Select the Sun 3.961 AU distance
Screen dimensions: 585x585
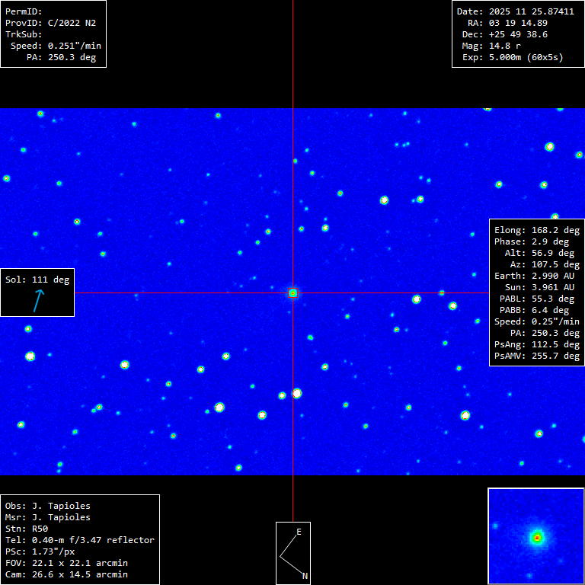[536, 287]
